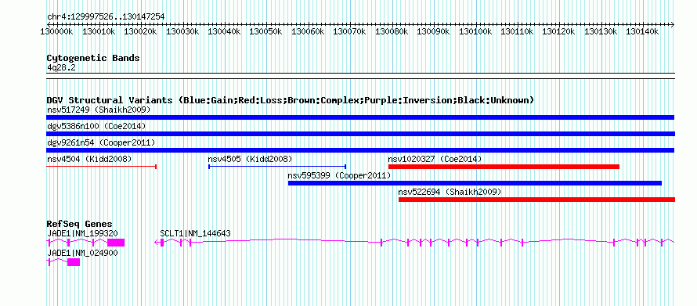Click the 130100k ruler tick label
Screen dimensions: 697x306
click(x=475, y=32)
